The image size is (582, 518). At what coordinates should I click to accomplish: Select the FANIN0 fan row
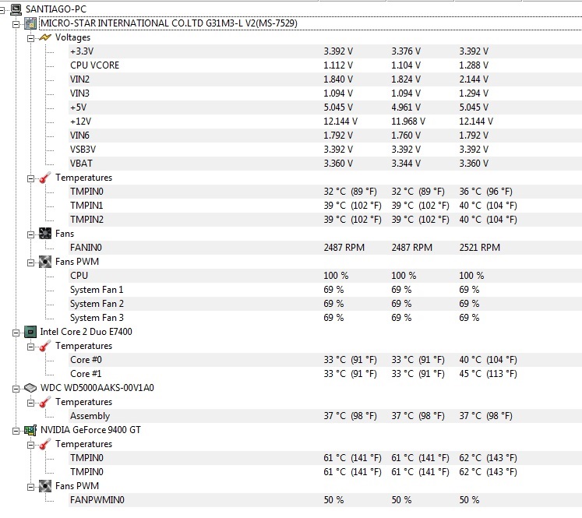pos(325,248)
